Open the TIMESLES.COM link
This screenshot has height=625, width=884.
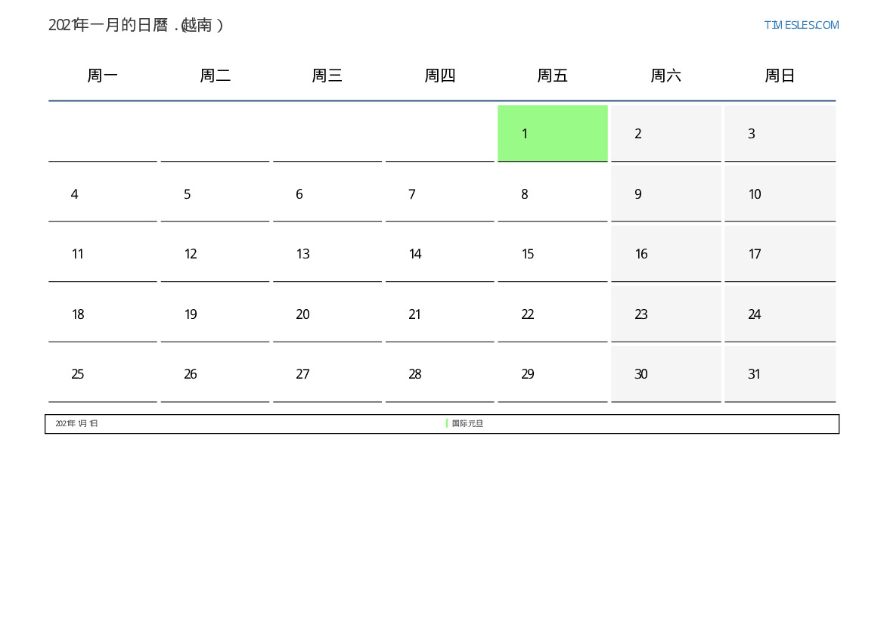point(801,25)
